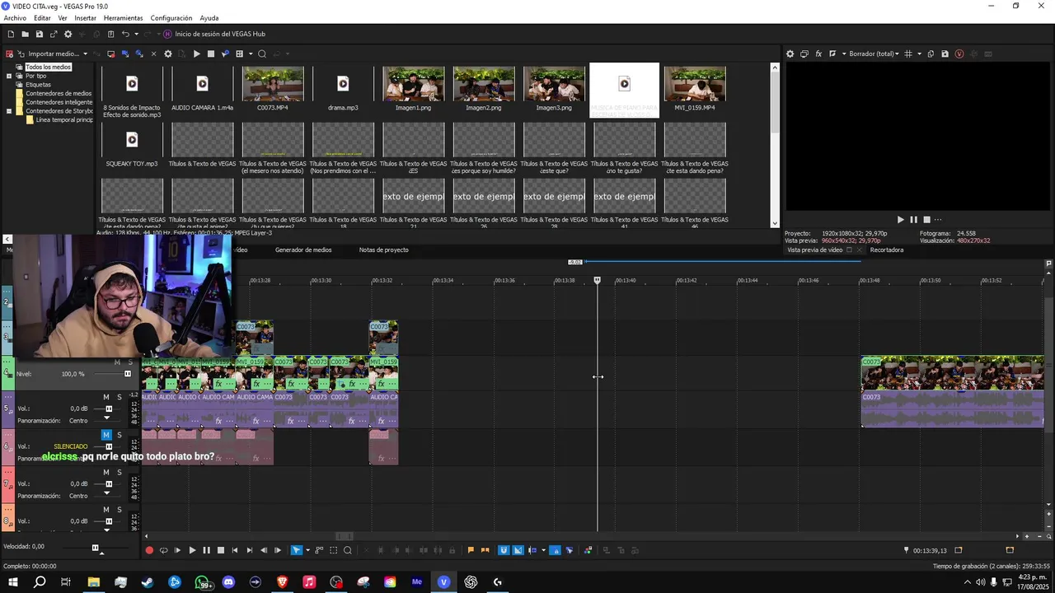Insert marker using orange flag icon
The image size is (1055, 593).
point(471,550)
